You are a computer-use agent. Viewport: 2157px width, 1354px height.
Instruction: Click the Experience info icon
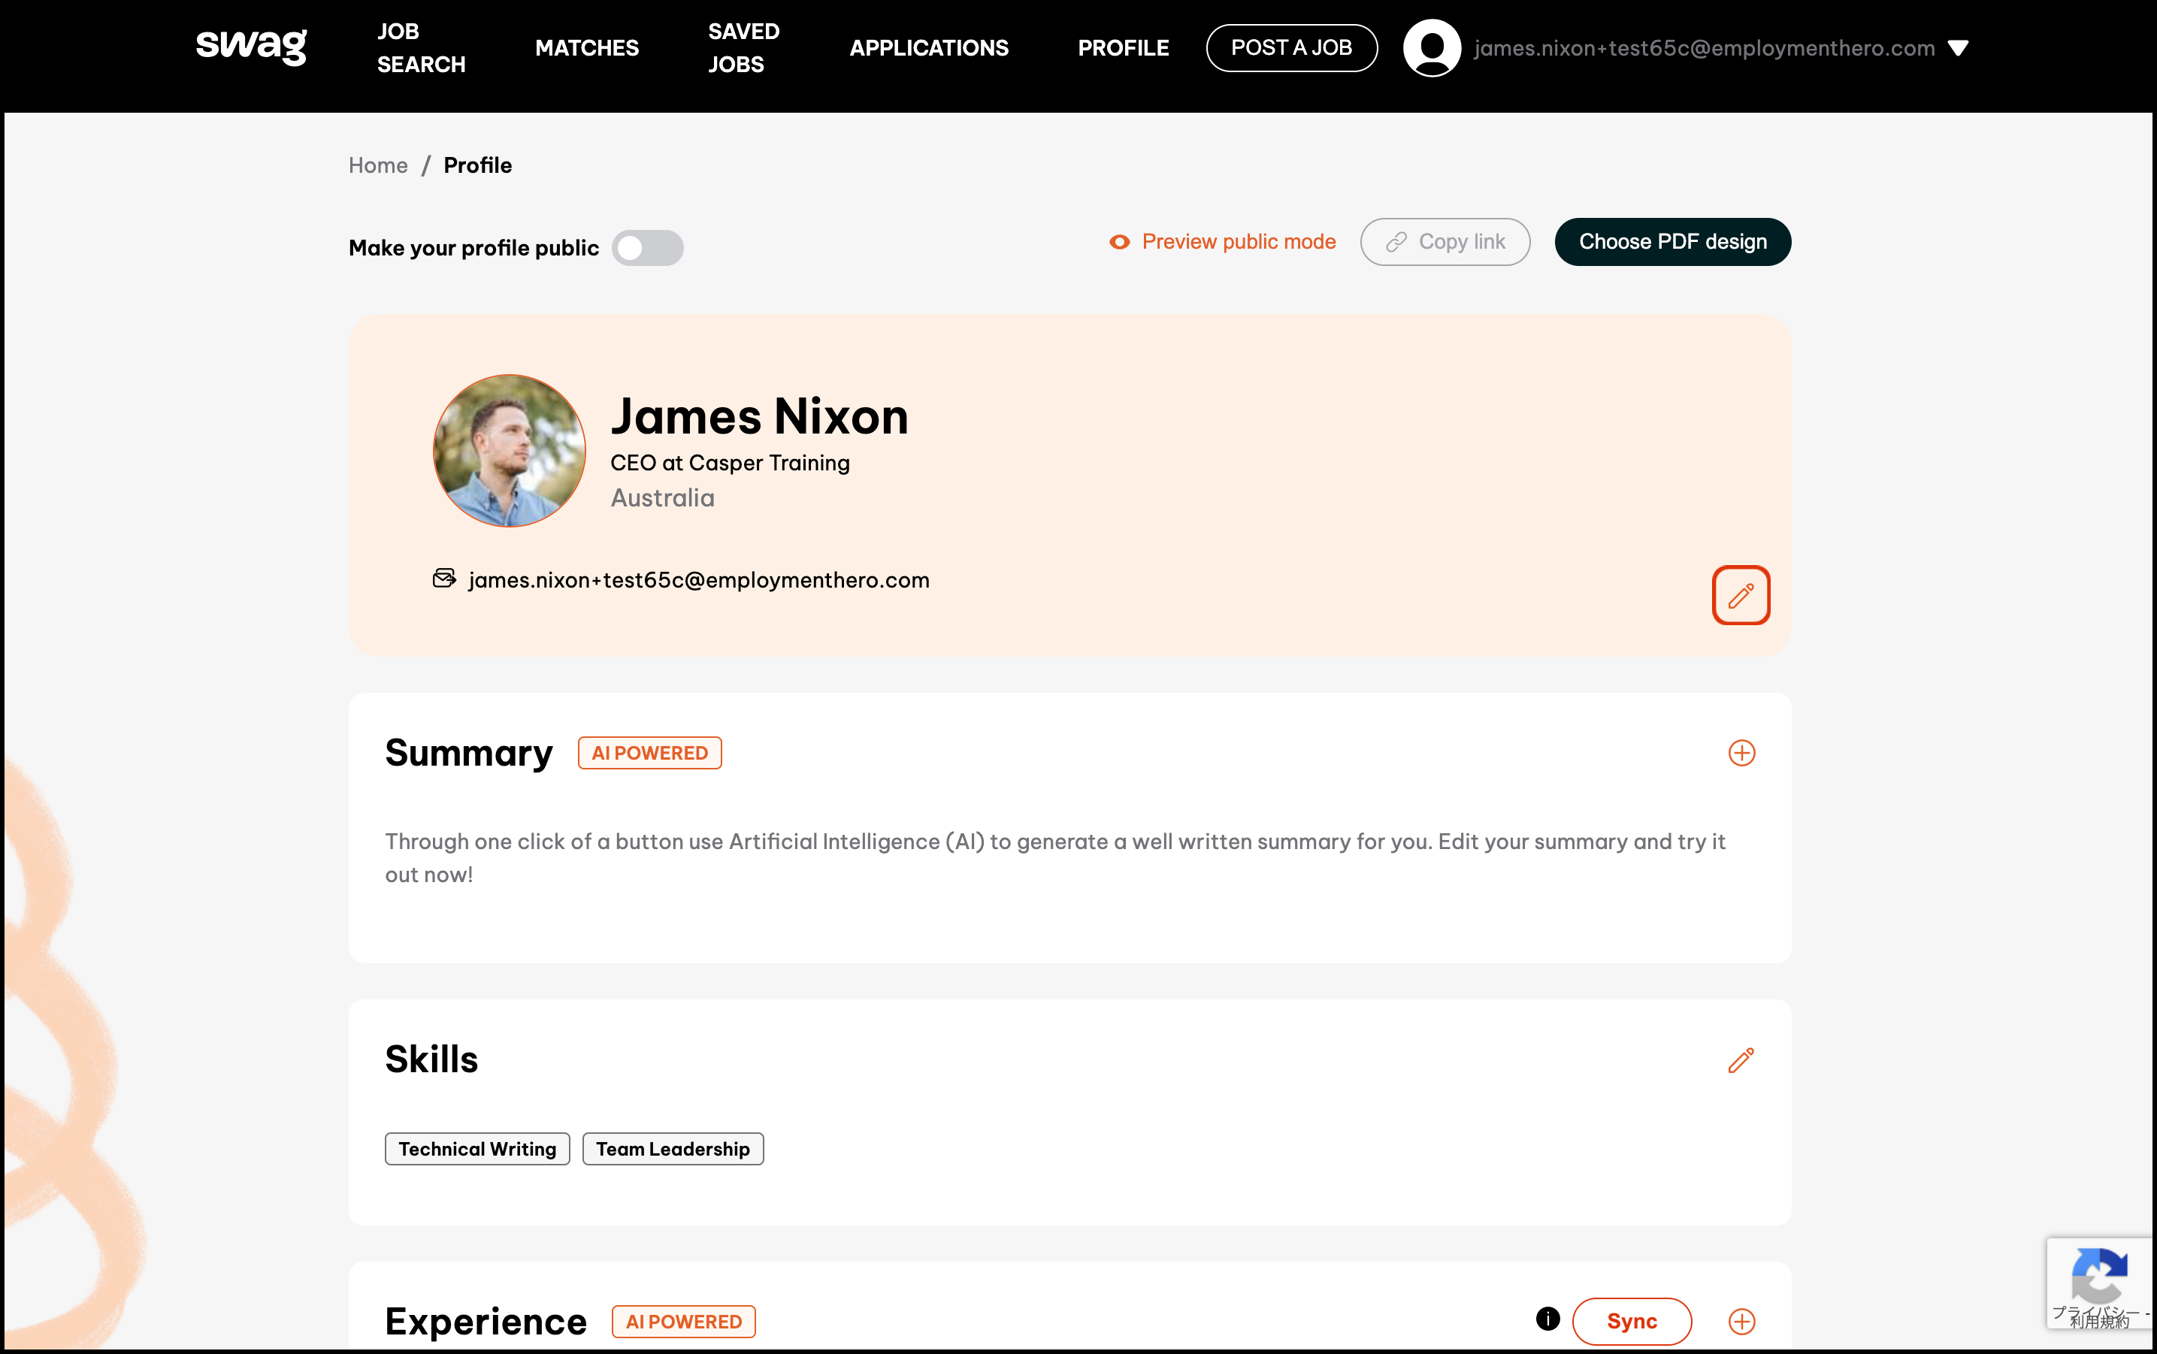[1547, 1319]
